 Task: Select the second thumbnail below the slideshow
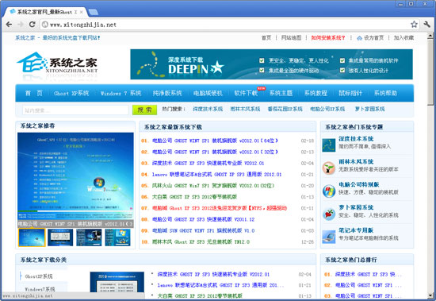[x=60, y=237]
